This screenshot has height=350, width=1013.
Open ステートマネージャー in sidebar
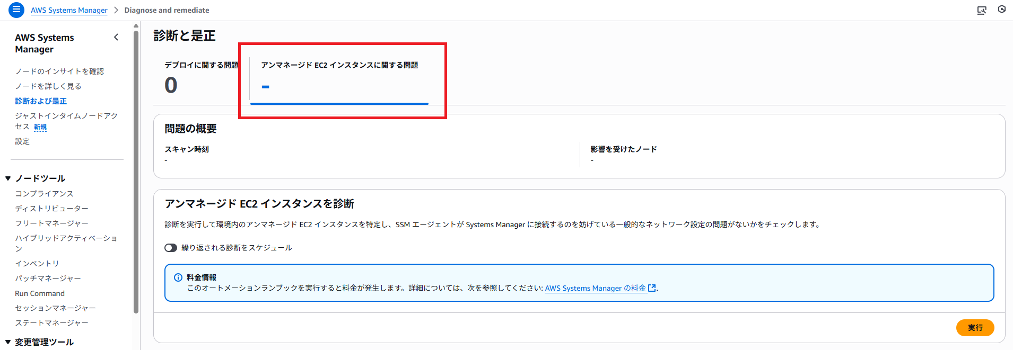pos(52,323)
